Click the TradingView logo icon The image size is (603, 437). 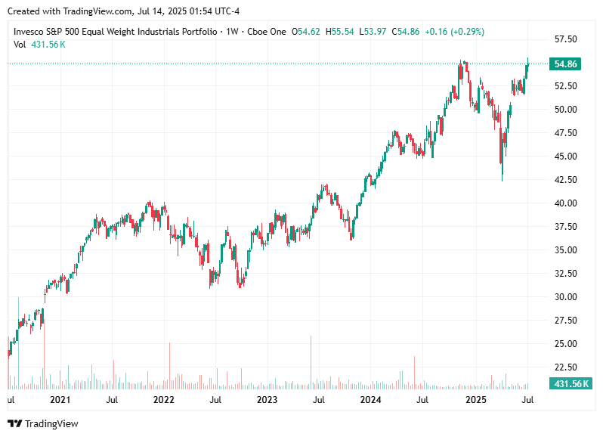click(x=15, y=423)
